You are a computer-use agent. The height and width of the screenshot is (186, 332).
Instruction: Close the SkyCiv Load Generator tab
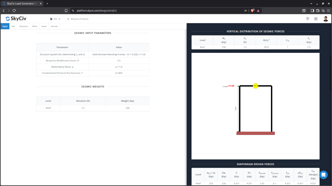click(x=41, y=3)
